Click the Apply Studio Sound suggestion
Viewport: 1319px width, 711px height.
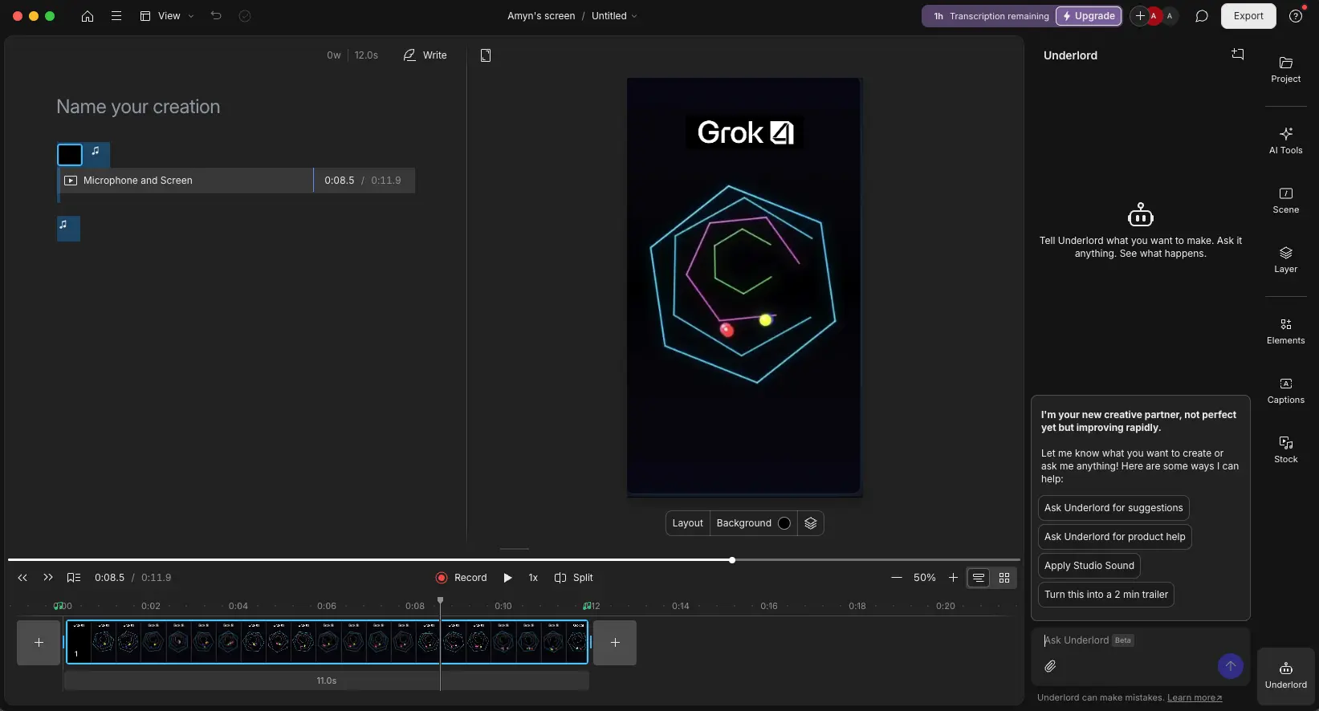point(1089,566)
